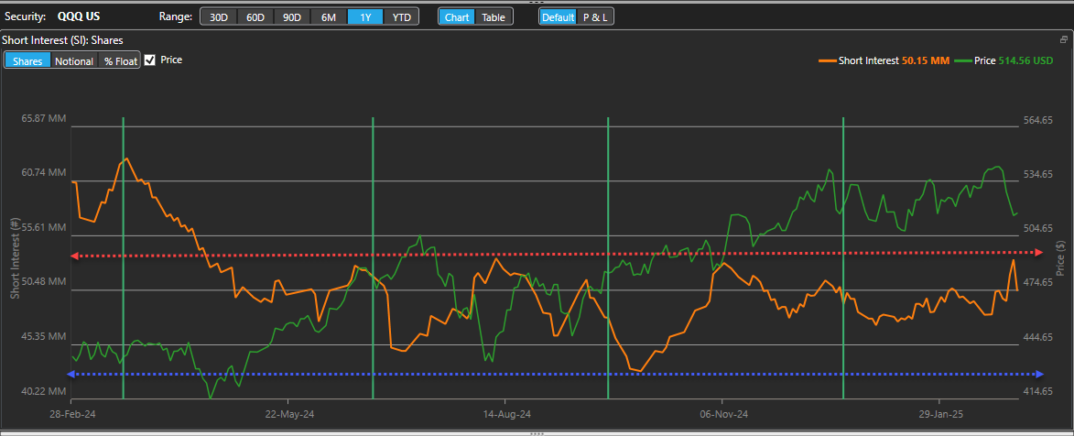Image resolution: width=1074 pixels, height=436 pixels.
Task: Click the green Price legend swatch
Action: pos(964,61)
